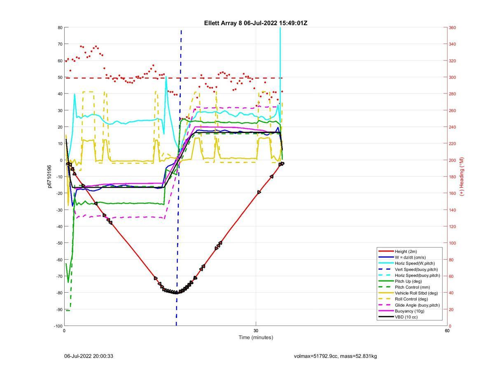Screen dimensions: 494x366
Task: Click the '30' tick on the time axis
Action: coord(256,331)
